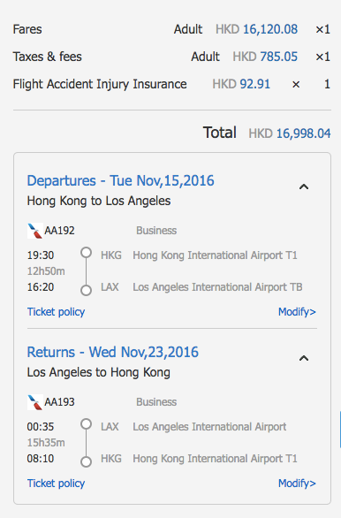
Task: Click the taxes and fees amount 785.05
Action: 278,57
